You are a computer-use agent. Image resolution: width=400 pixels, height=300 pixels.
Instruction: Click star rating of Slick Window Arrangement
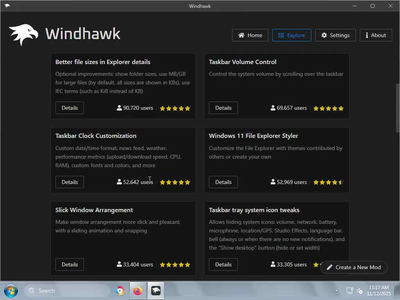175,265
